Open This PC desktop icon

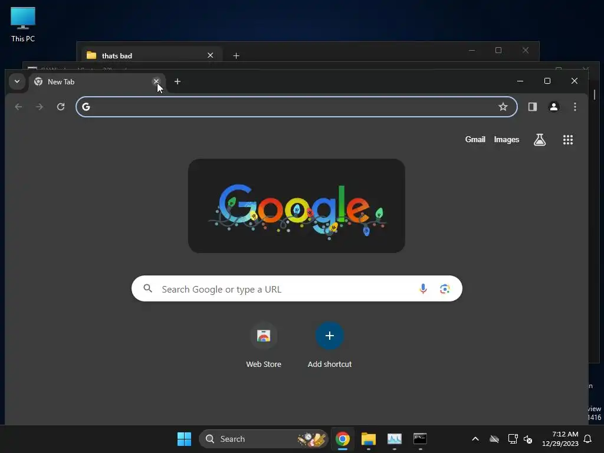click(23, 25)
